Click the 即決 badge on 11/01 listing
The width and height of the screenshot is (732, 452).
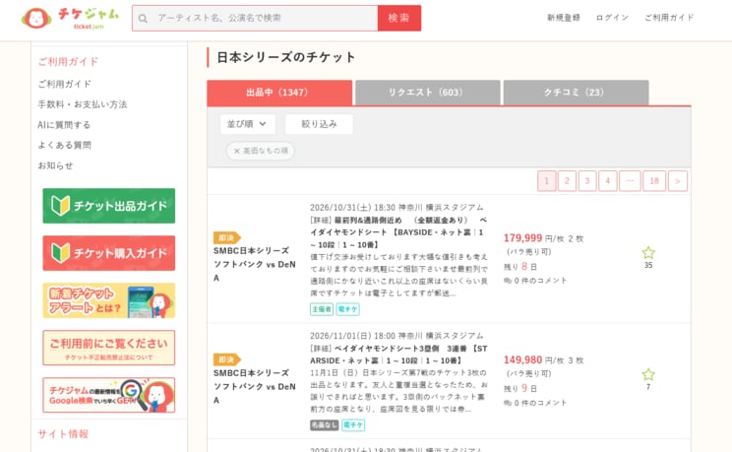click(x=227, y=359)
